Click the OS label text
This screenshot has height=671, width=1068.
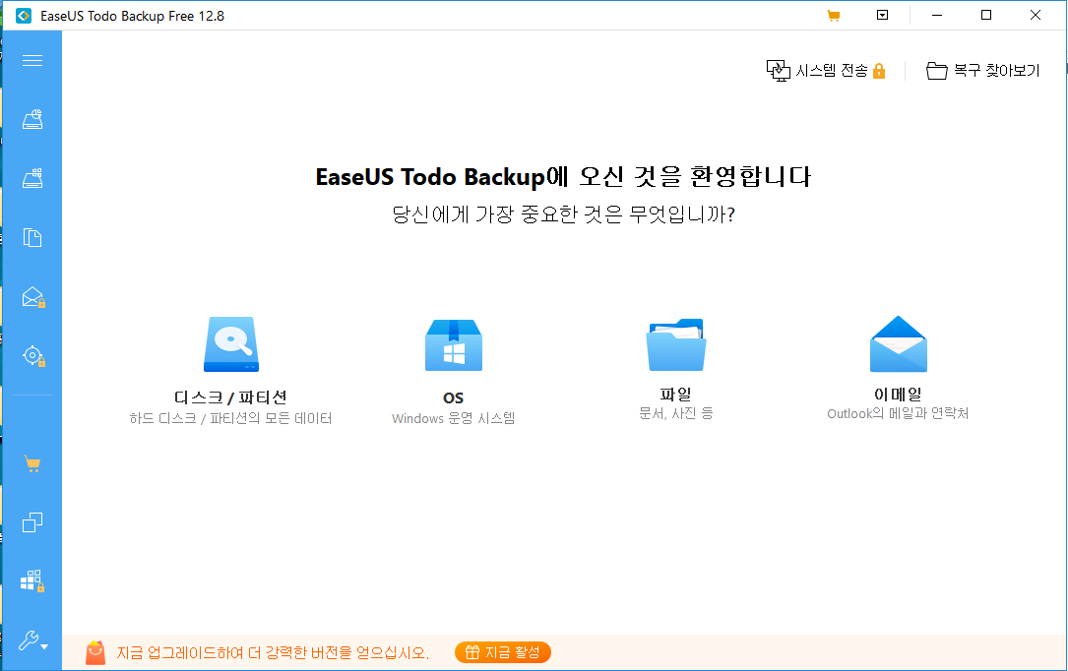453,398
